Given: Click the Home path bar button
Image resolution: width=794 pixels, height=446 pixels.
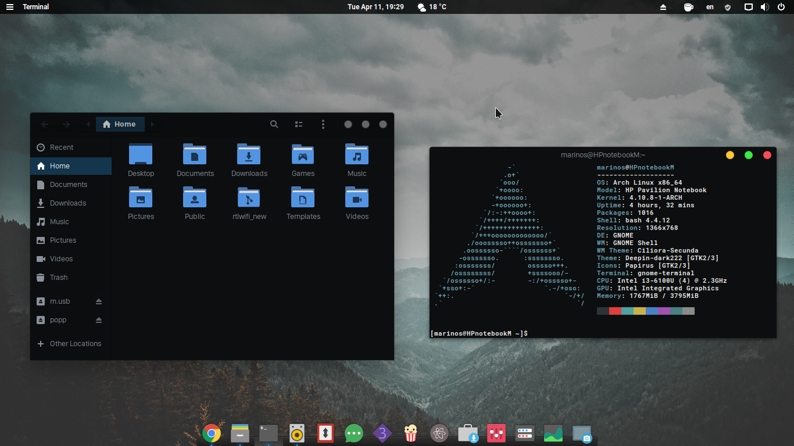Looking at the screenshot, I should pos(120,124).
